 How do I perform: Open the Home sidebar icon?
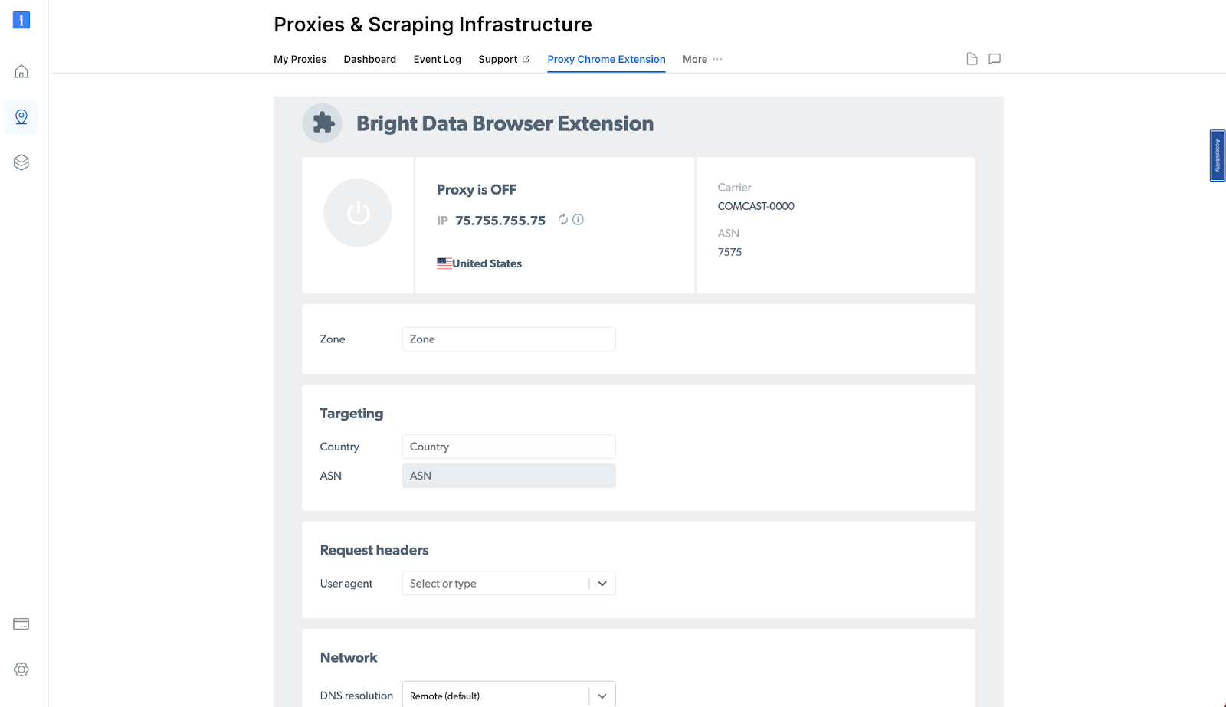pyautogui.click(x=21, y=71)
